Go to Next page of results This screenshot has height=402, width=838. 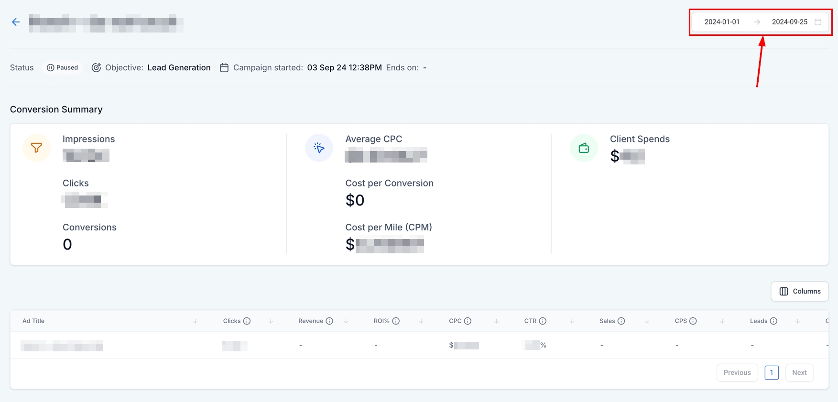point(799,373)
